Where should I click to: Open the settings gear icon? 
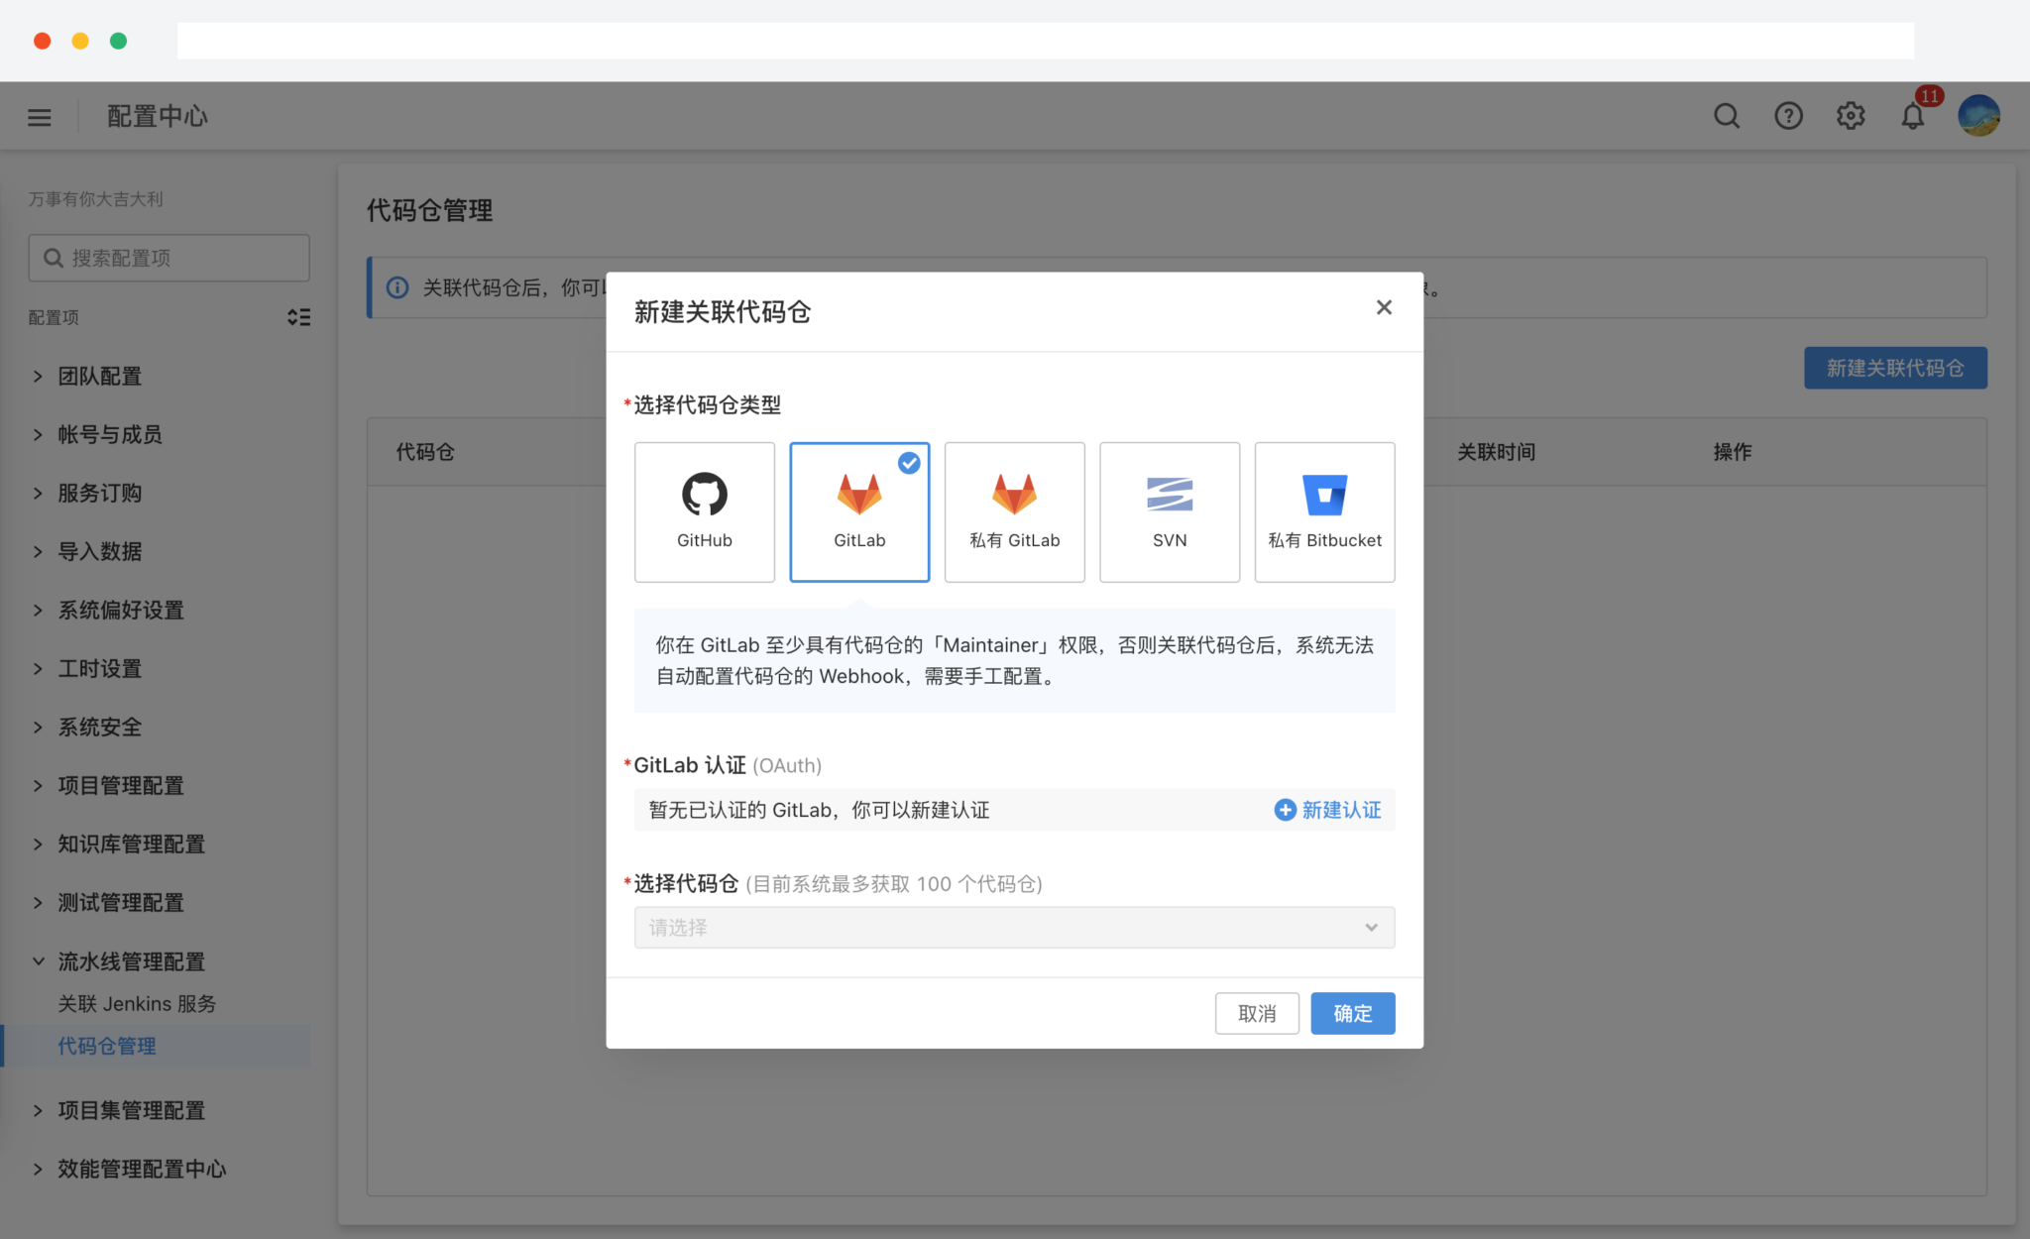click(x=1851, y=115)
